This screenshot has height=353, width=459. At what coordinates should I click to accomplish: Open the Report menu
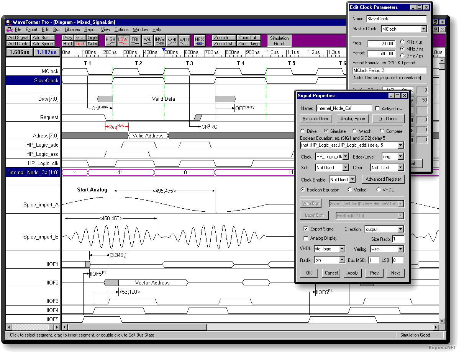tap(90, 29)
